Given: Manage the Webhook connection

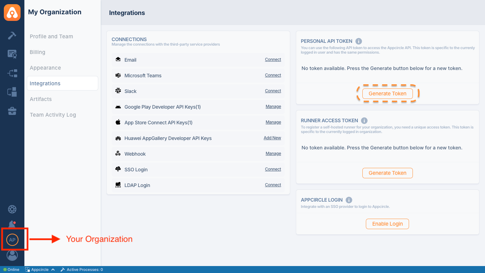Looking at the screenshot, I should pyautogui.click(x=273, y=154).
